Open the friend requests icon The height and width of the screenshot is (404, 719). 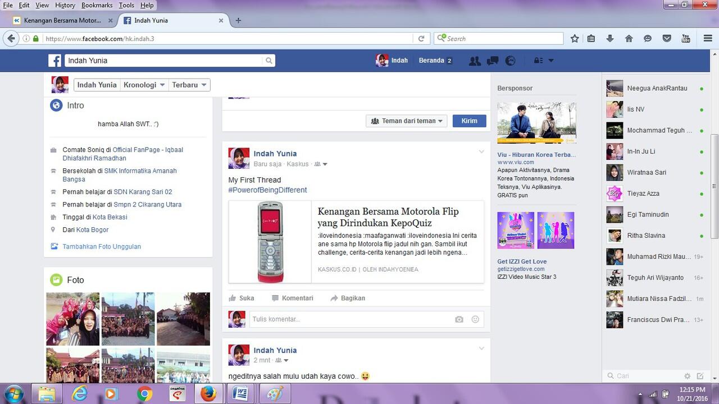tap(475, 61)
